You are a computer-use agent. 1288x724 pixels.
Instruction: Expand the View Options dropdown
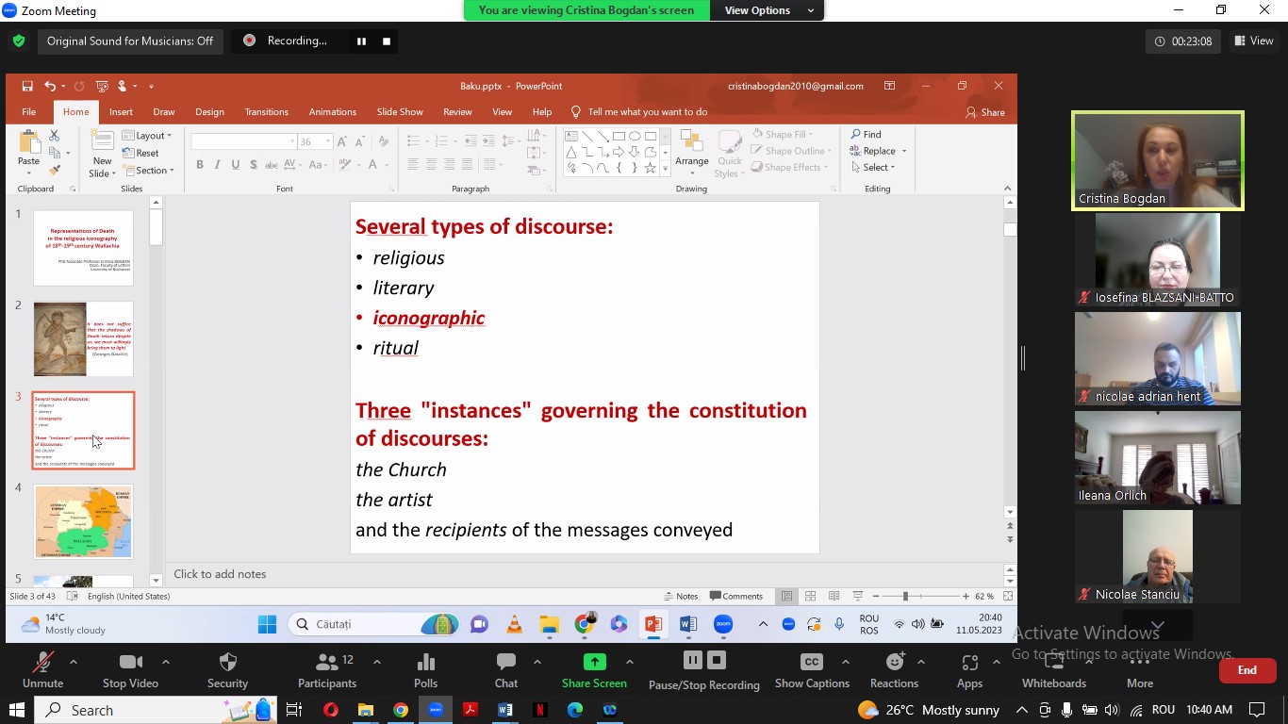(769, 10)
